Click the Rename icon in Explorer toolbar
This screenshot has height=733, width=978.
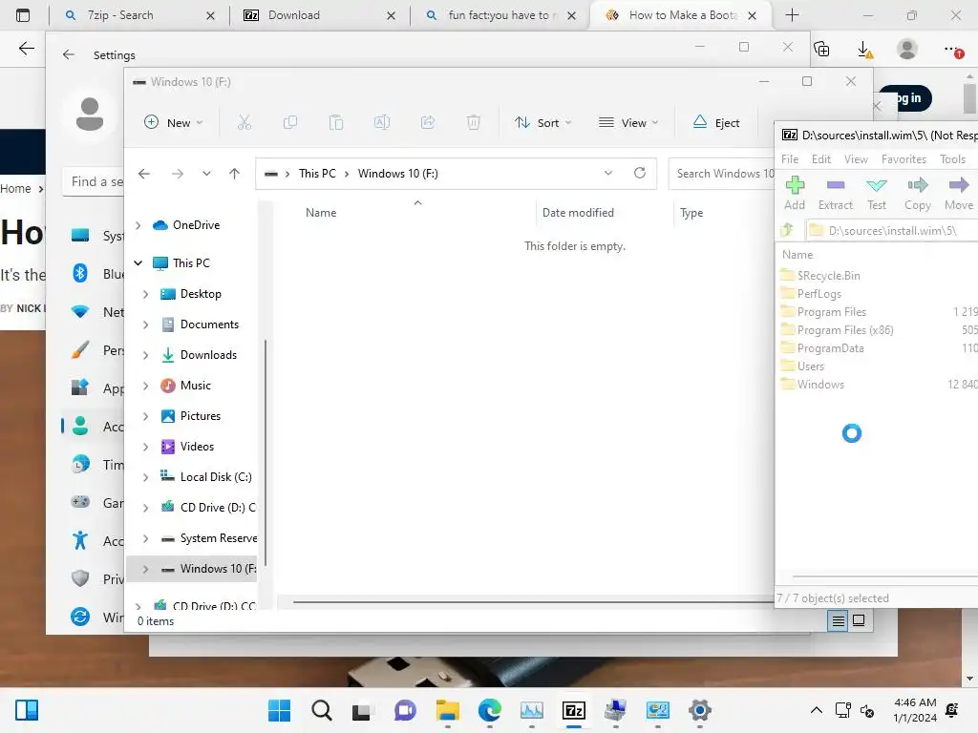point(382,123)
